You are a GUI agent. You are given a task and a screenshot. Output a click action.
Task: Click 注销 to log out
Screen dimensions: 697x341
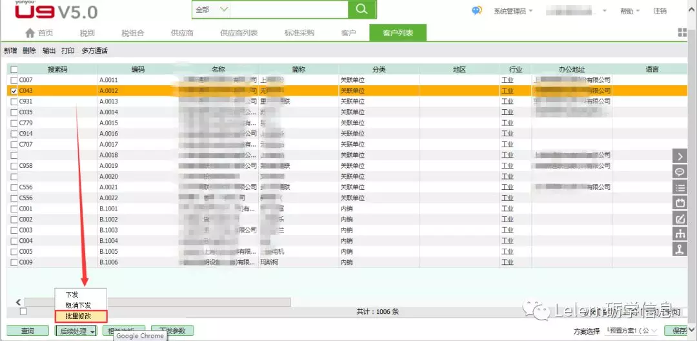pos(660,11)
